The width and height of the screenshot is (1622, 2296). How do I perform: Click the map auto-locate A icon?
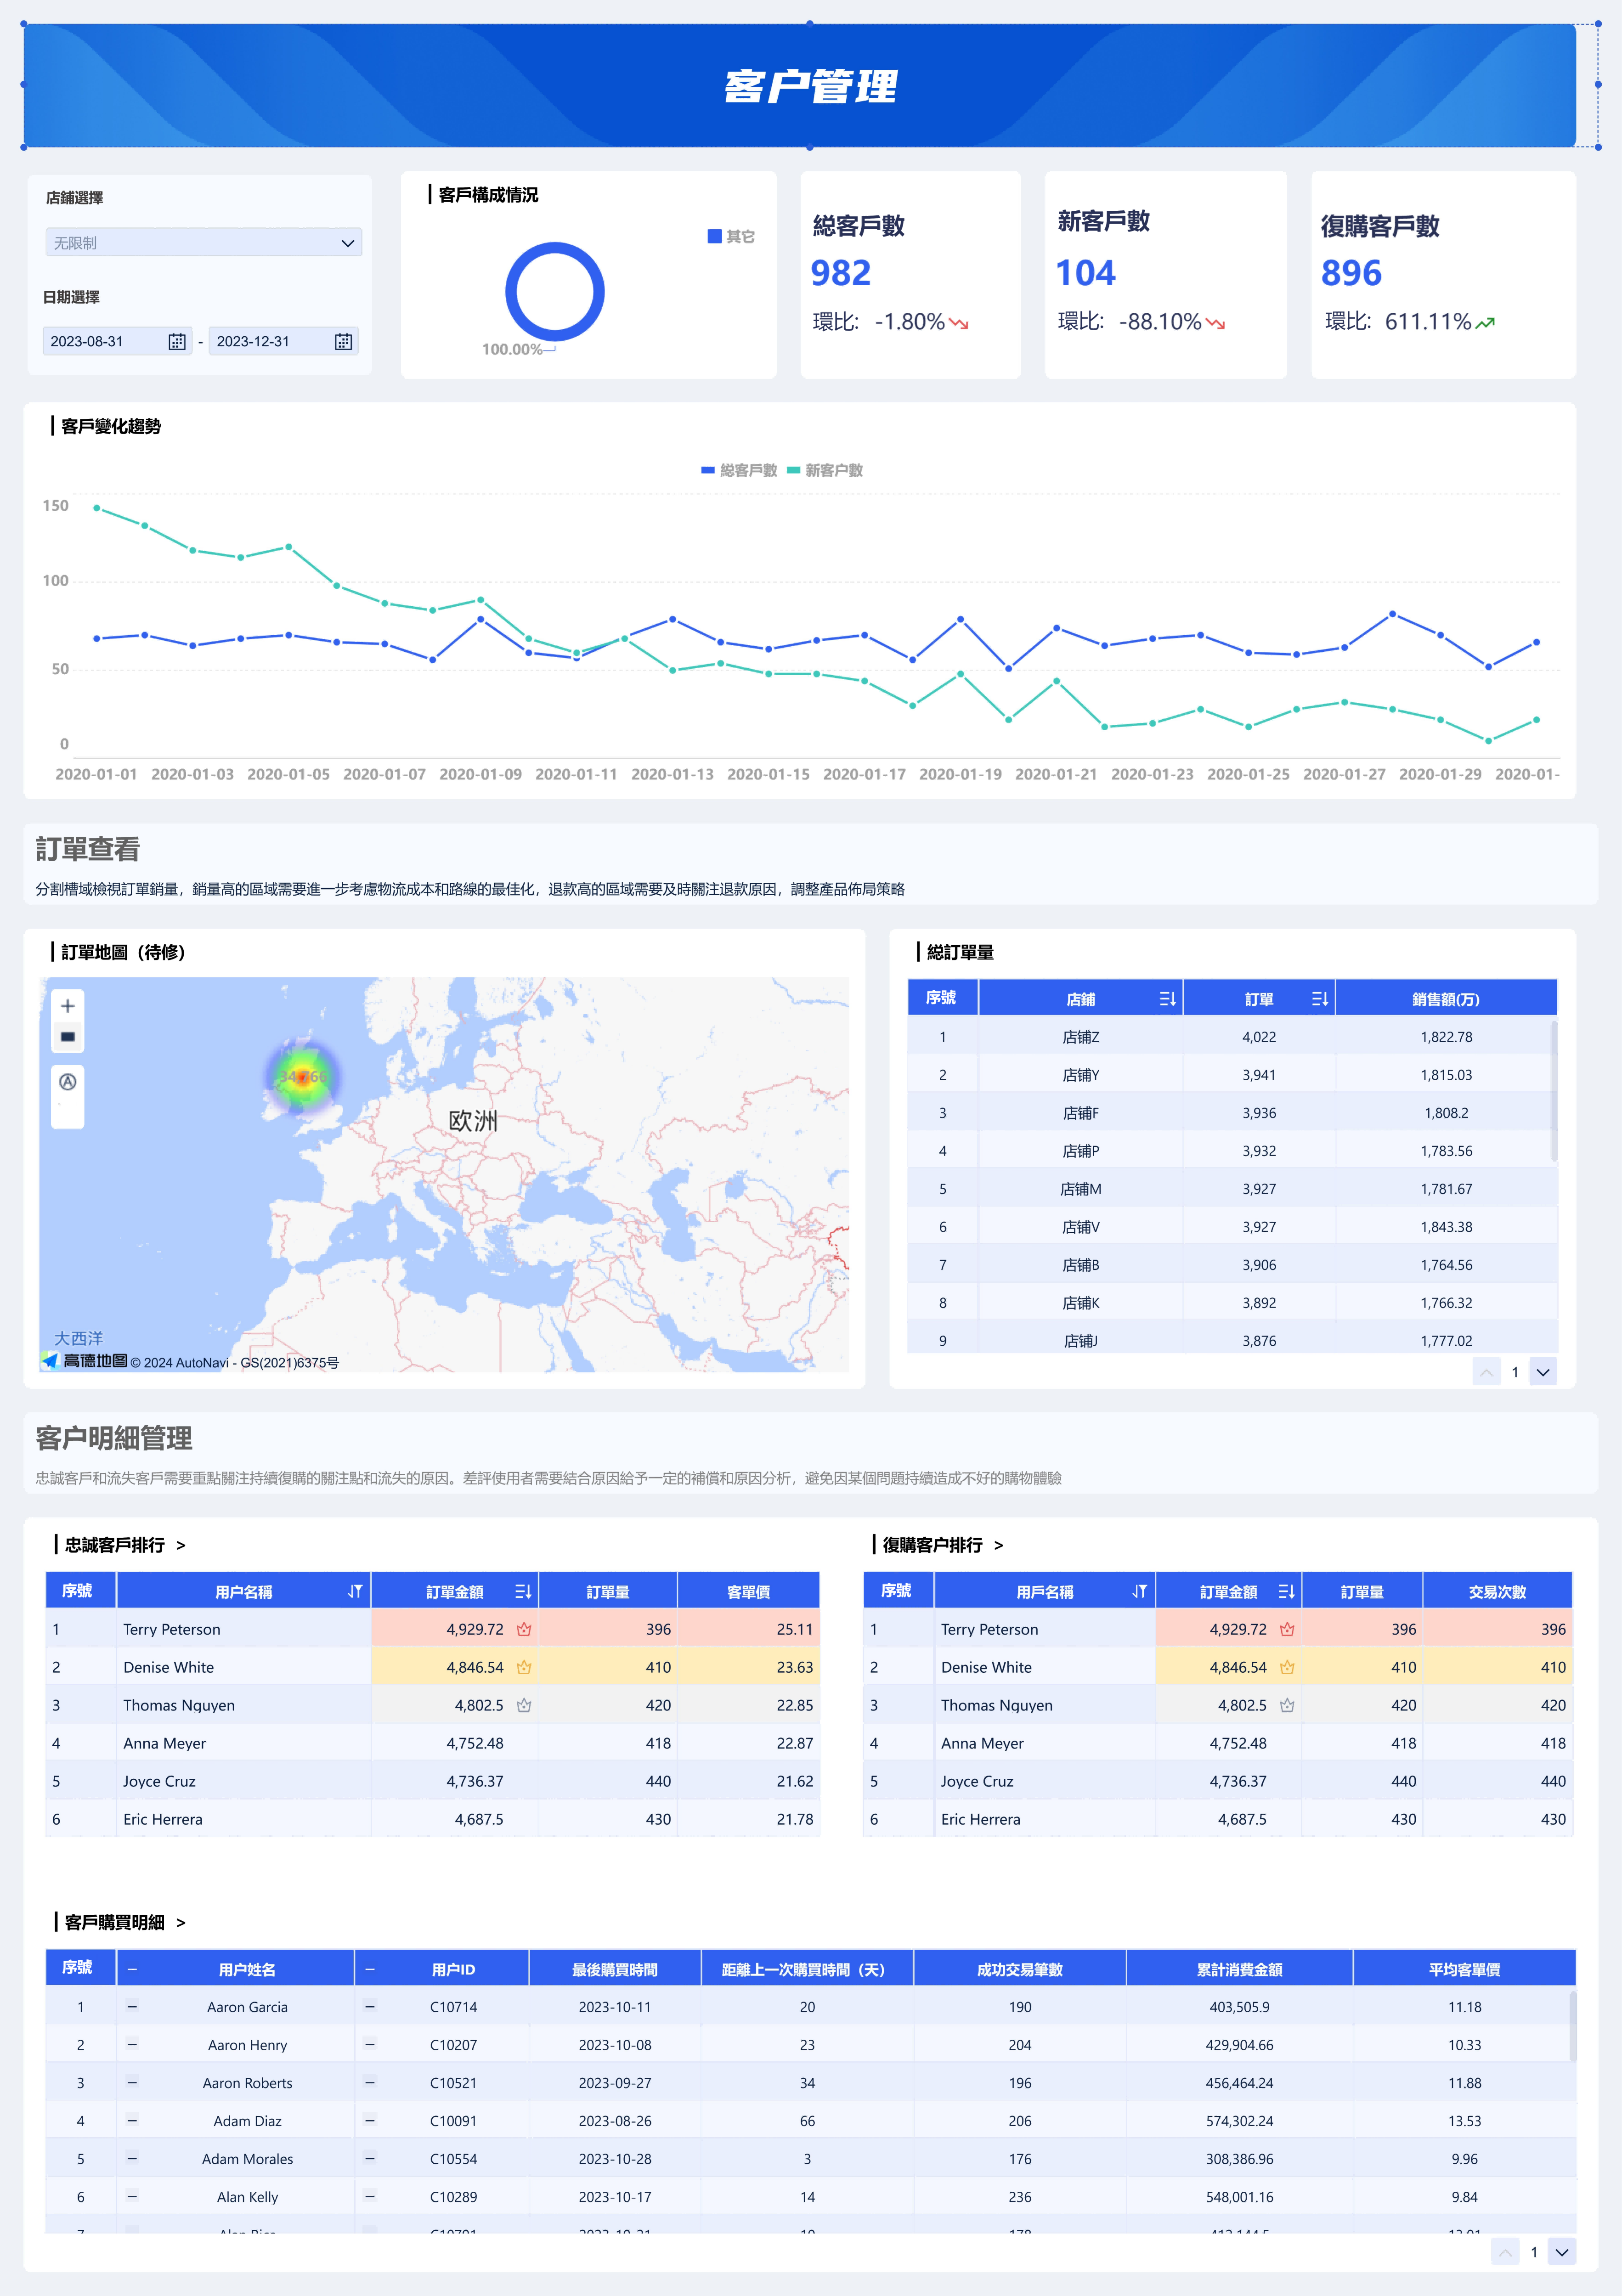pyautogui.click(x=67, y=1082)
